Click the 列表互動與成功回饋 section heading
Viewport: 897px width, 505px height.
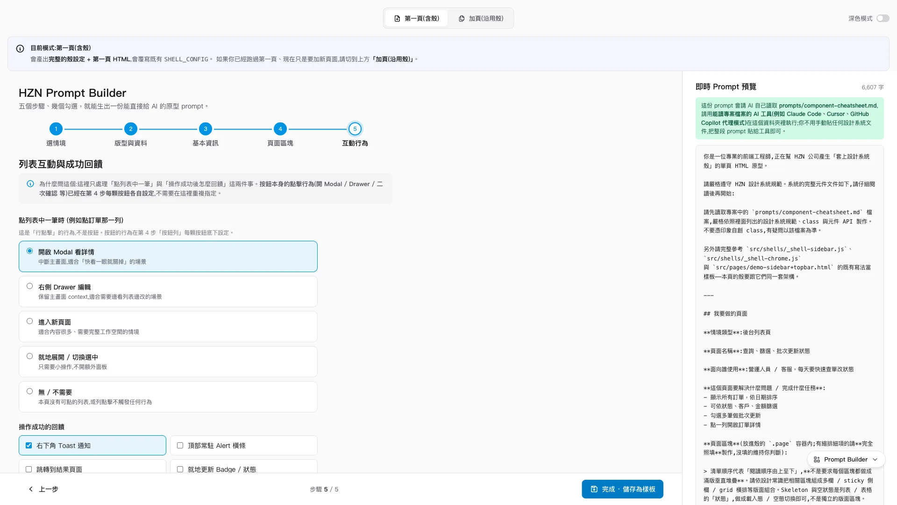(x=61, y=164)
